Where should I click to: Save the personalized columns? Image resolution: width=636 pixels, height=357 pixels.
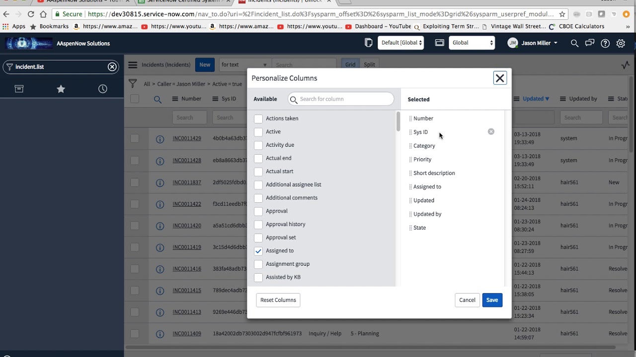(492, 300)
